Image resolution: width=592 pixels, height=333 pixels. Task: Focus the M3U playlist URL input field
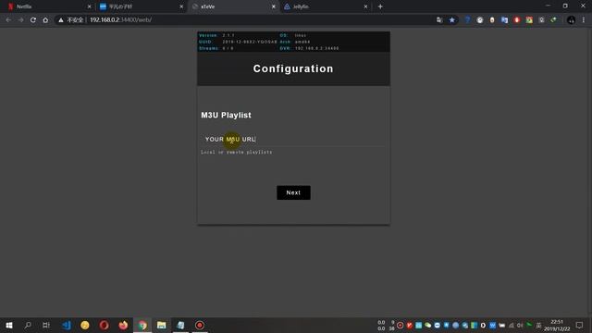tap(293, 140)
